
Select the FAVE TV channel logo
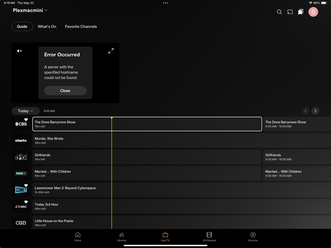tap(21, 173)
